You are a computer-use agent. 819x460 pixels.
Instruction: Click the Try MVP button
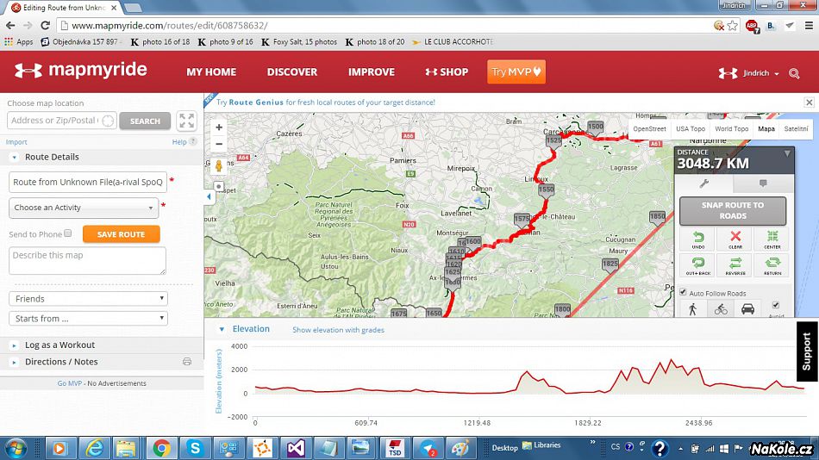[516, 71]
